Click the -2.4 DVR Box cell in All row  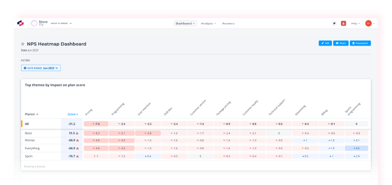(174, 124)
